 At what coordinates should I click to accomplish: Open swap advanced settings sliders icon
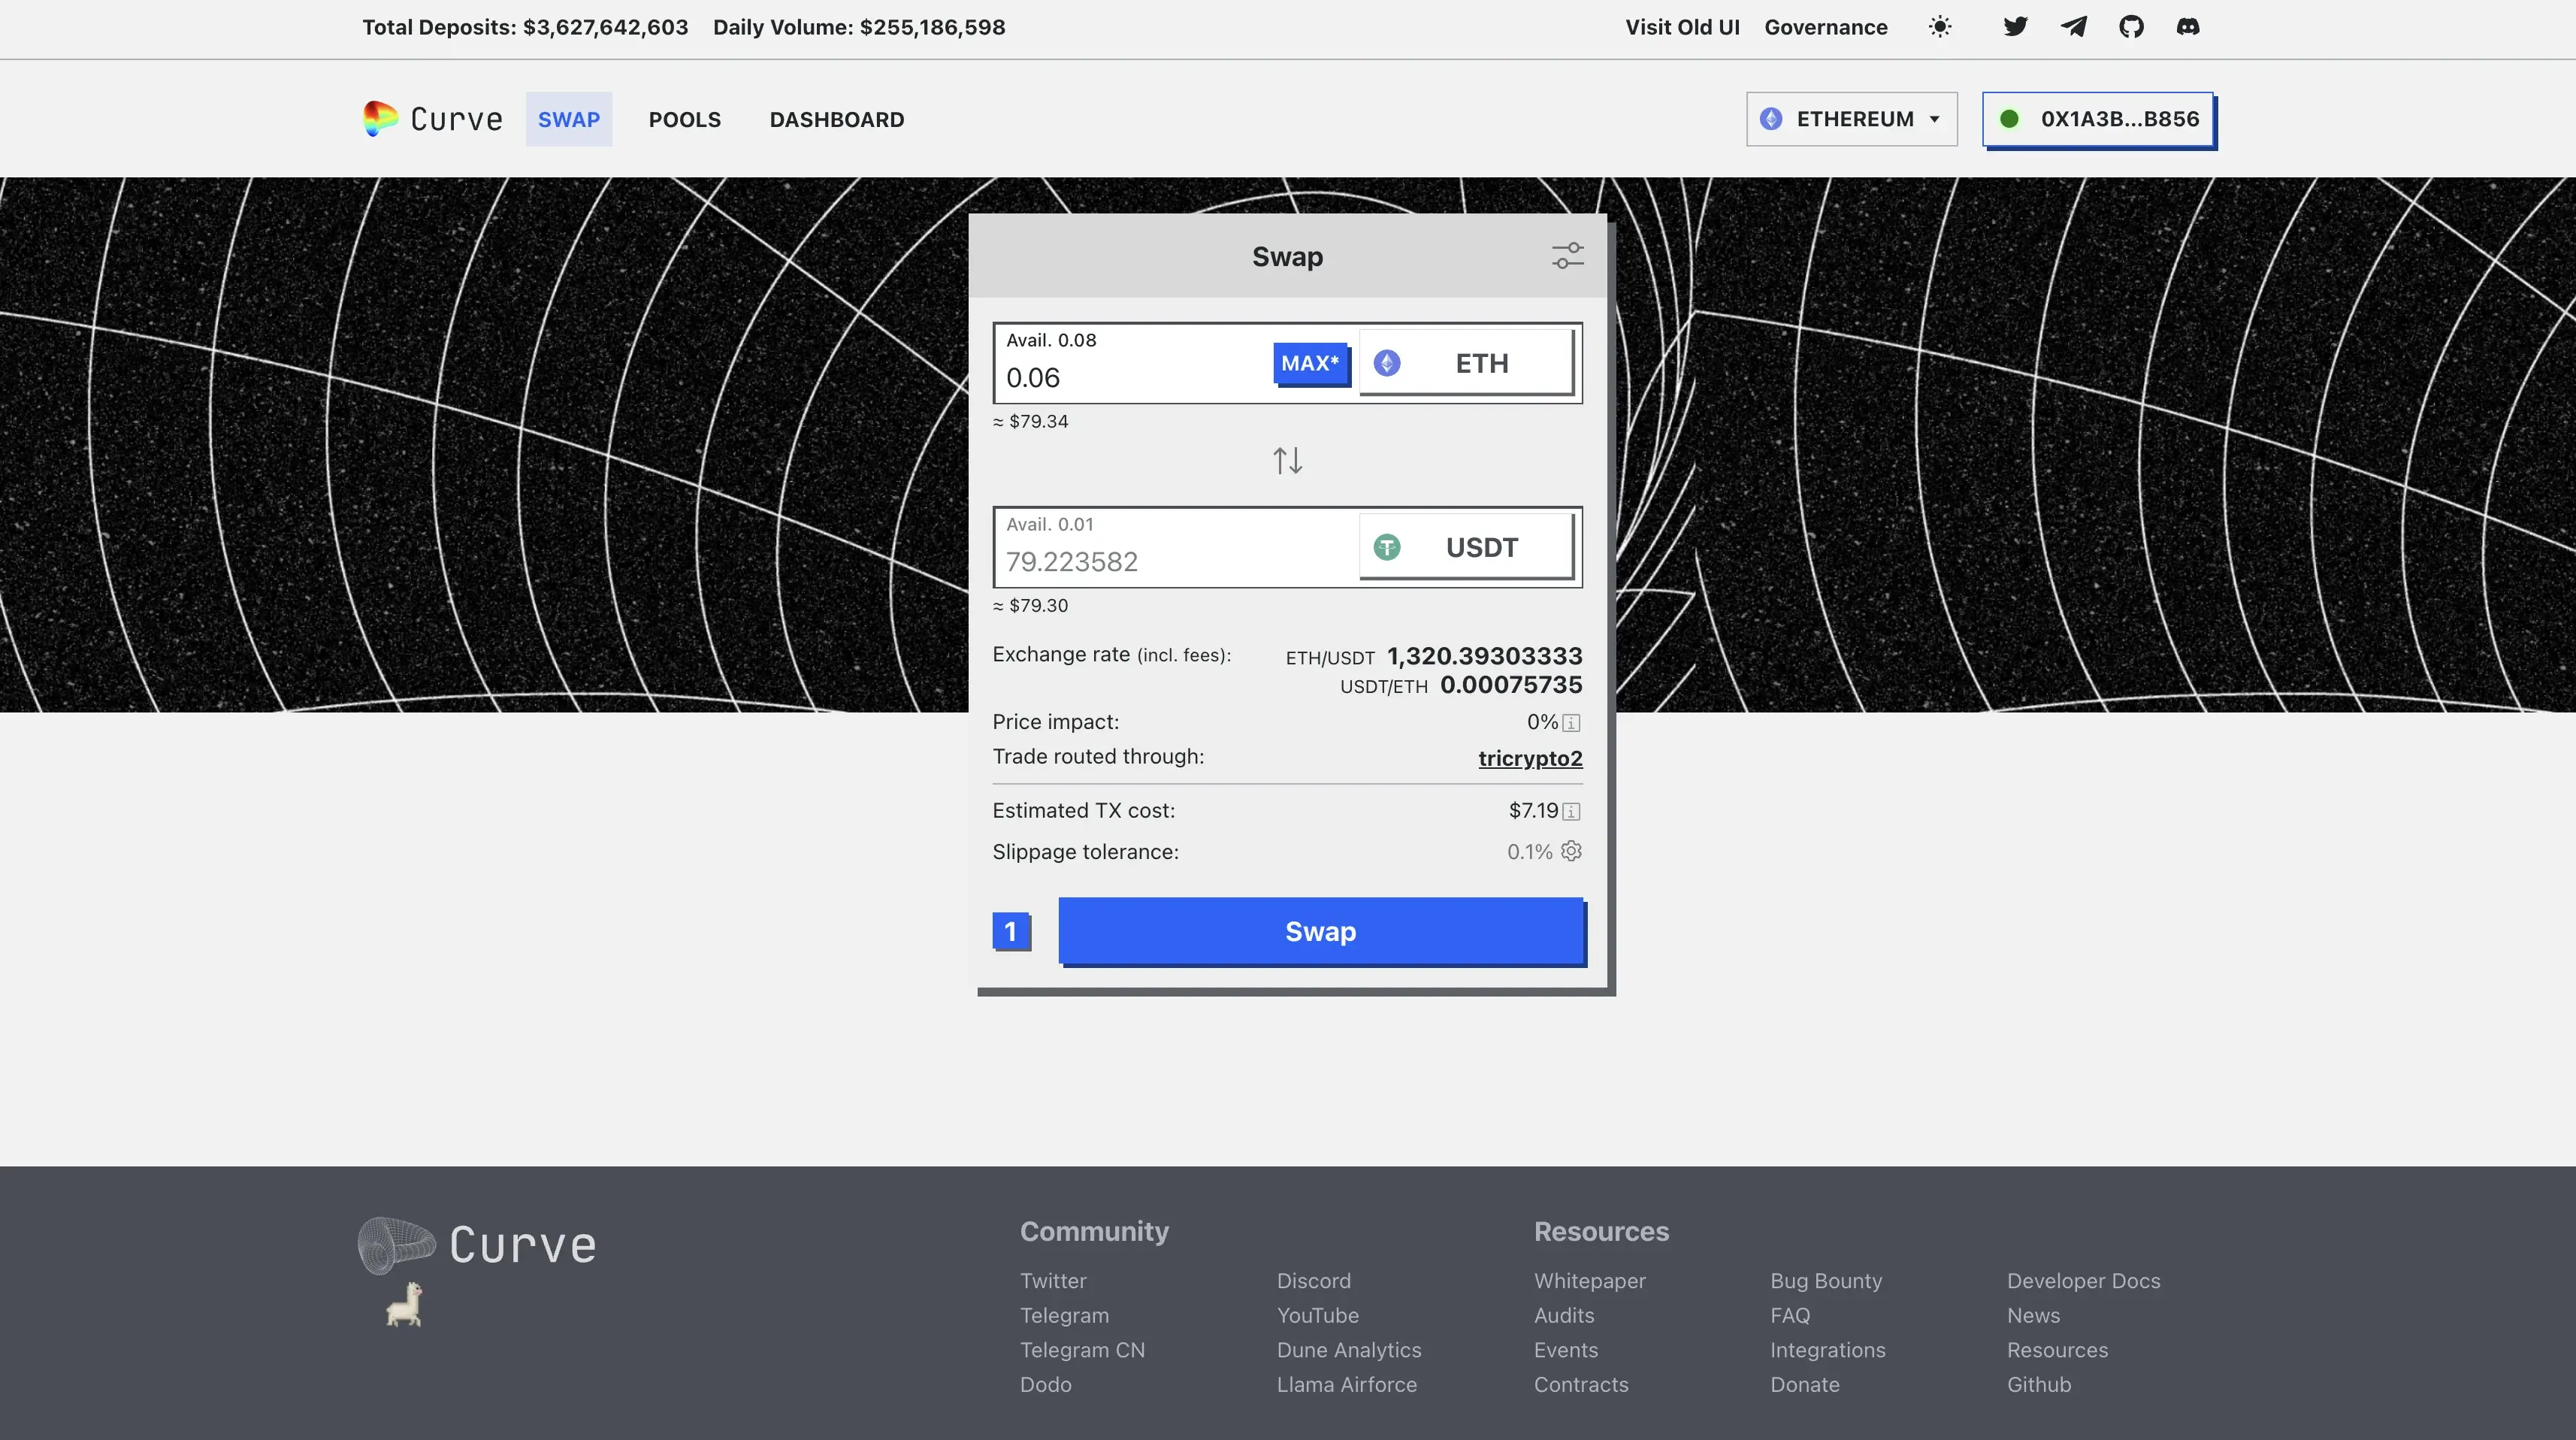tap(1567, 256)
